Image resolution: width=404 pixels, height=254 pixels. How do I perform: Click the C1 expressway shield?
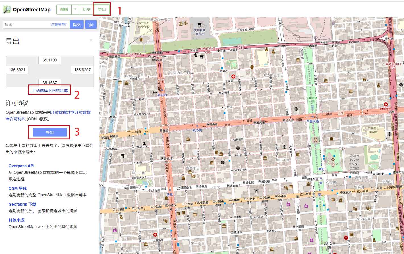coord(240,48)
